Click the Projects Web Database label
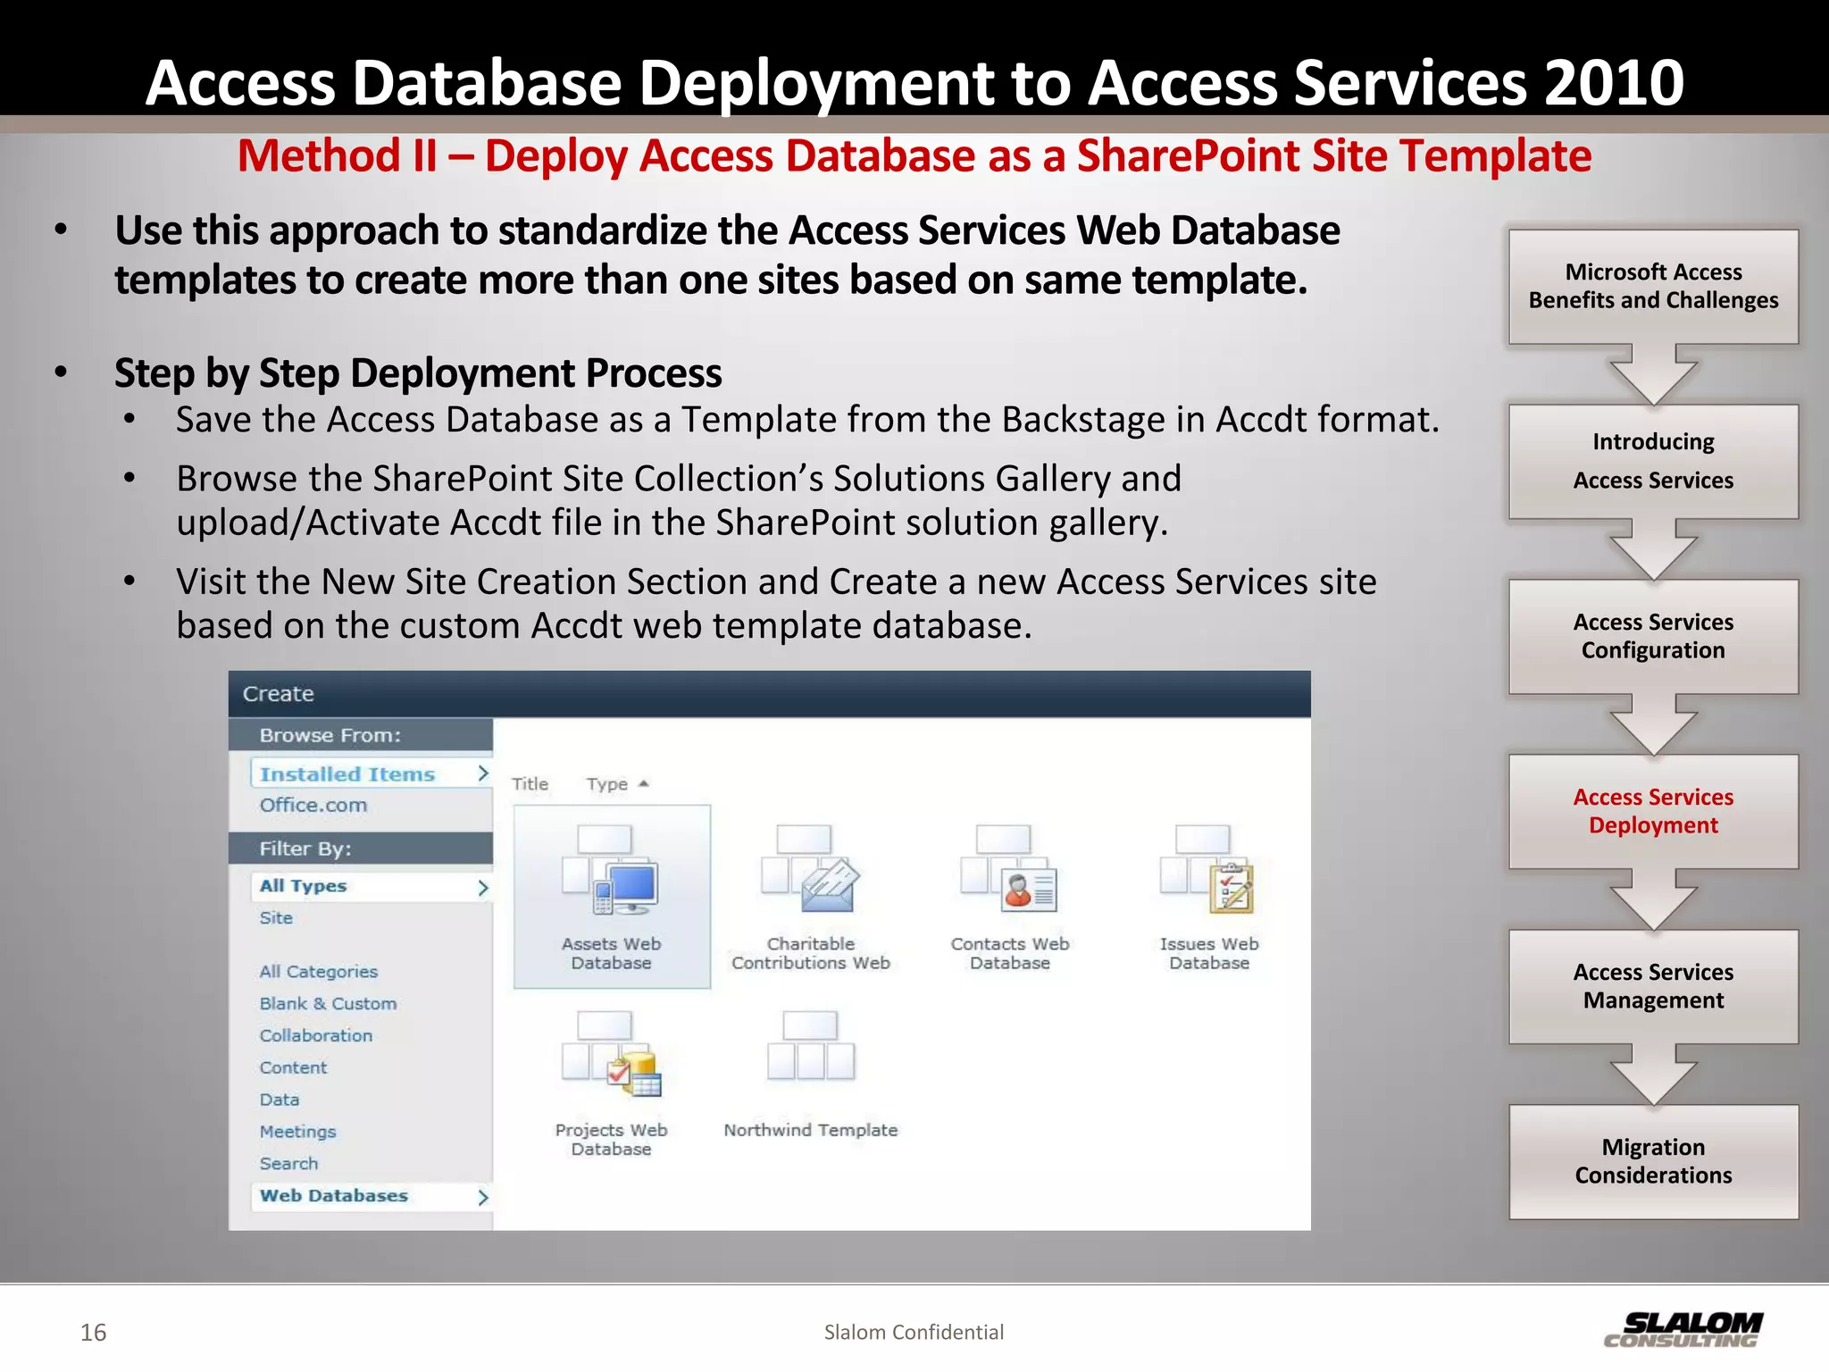 point(611,1139)
